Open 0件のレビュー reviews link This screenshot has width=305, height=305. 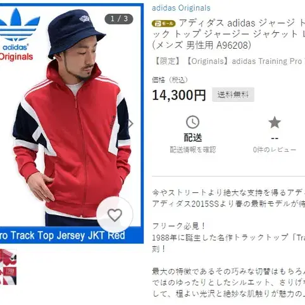(x=275, y=150)
